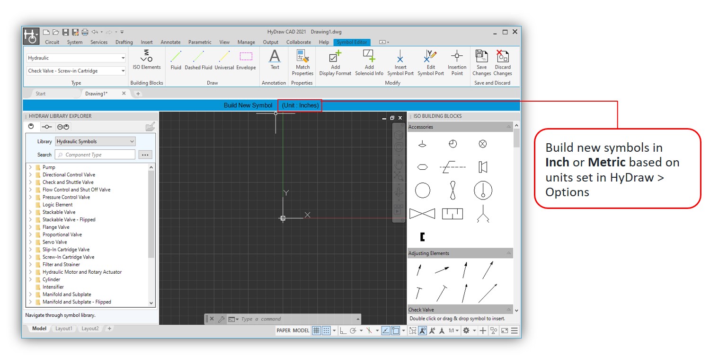The image size is (710, 364).
Task: Click the Open file quick access icon
Action: point(56,32)
